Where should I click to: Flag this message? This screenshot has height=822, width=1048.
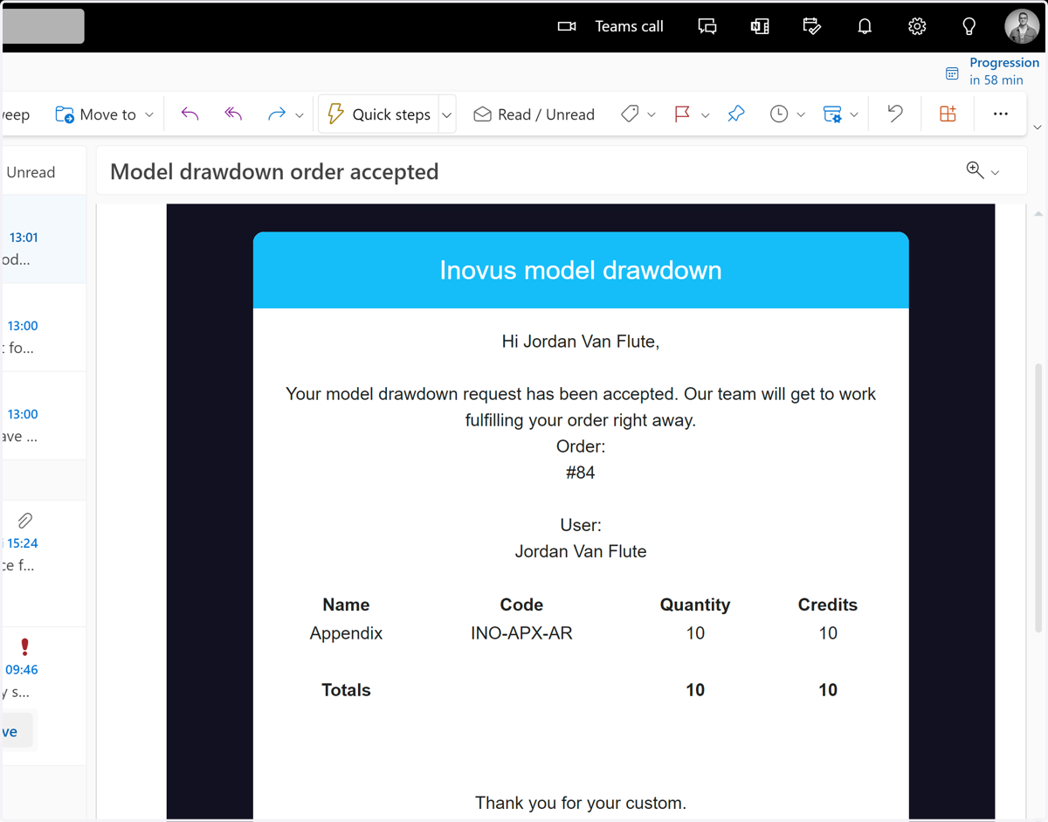683,114
